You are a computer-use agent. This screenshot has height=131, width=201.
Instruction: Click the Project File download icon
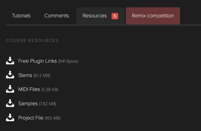(10, 118)
